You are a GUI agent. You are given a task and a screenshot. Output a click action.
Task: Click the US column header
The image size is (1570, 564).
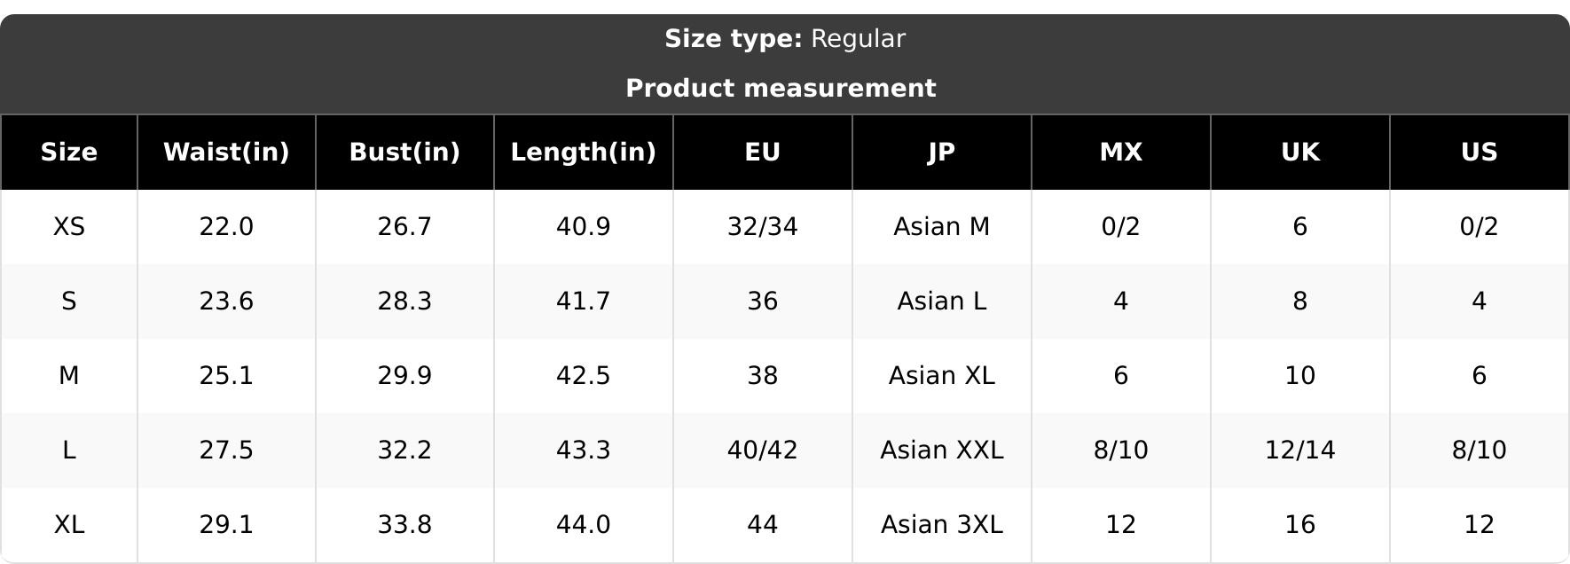tap(1480, 152)
